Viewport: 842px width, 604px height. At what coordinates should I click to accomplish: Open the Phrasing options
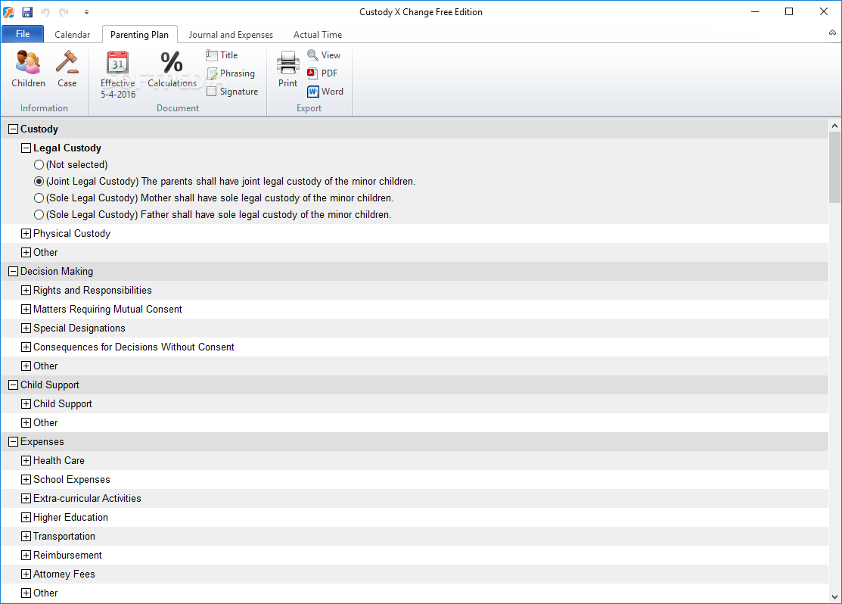[x=231, y=73]
